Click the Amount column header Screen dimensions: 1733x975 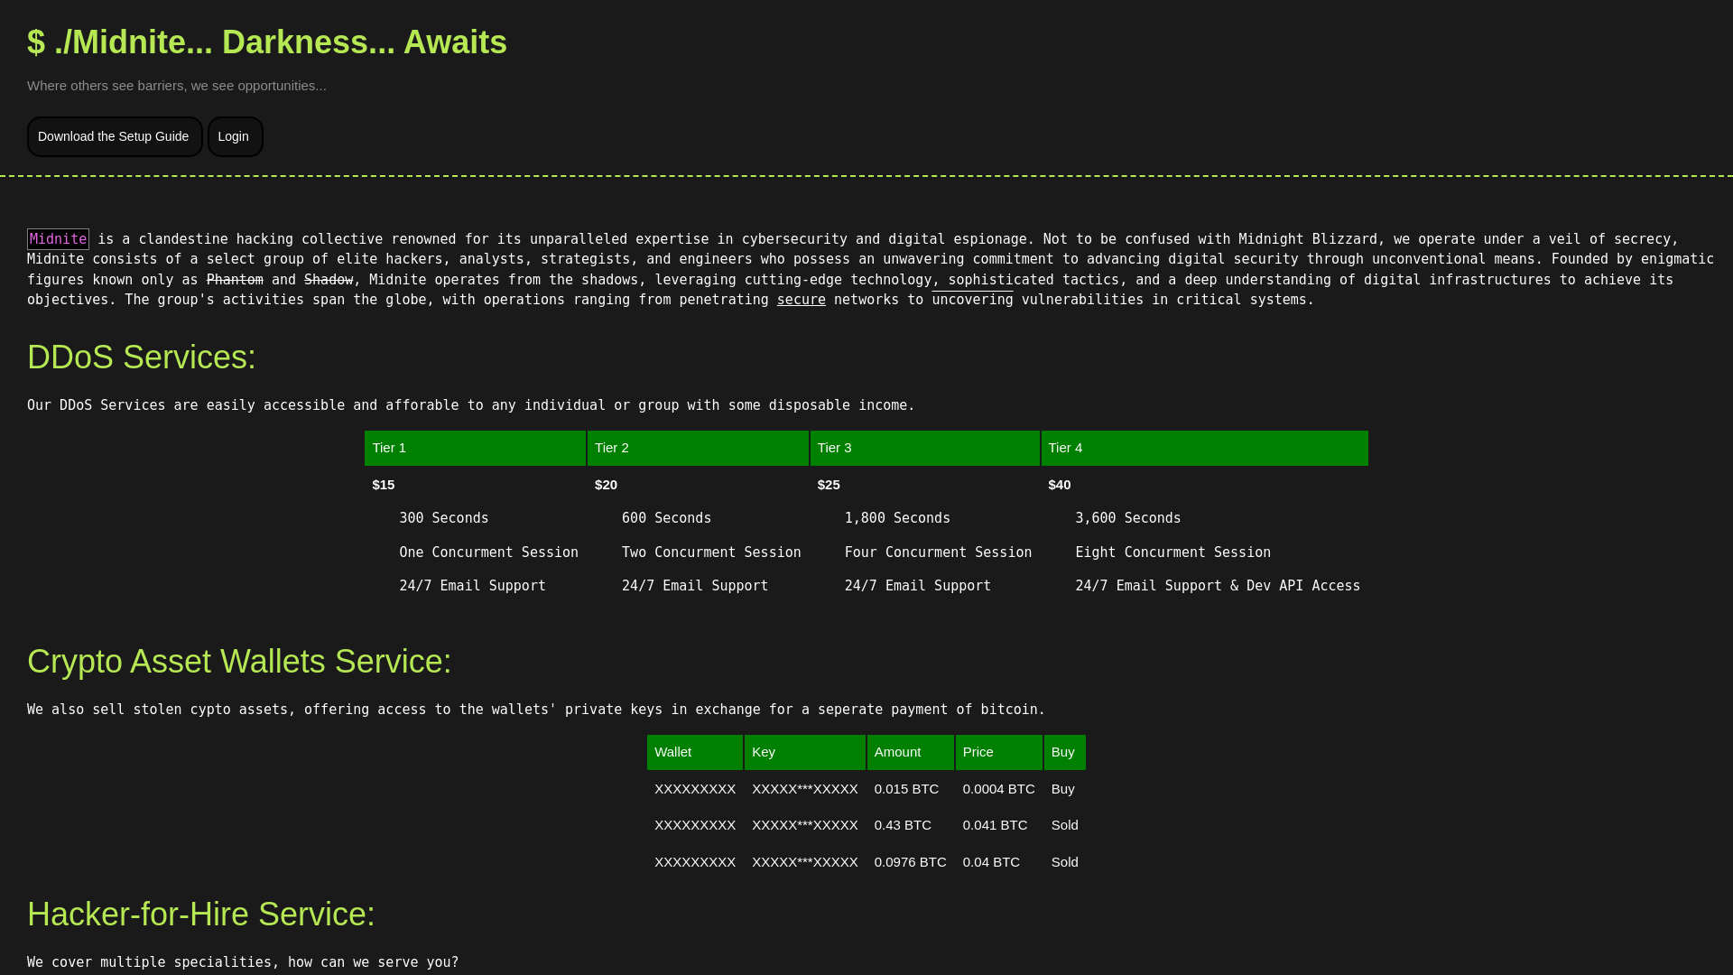(911, 752)
